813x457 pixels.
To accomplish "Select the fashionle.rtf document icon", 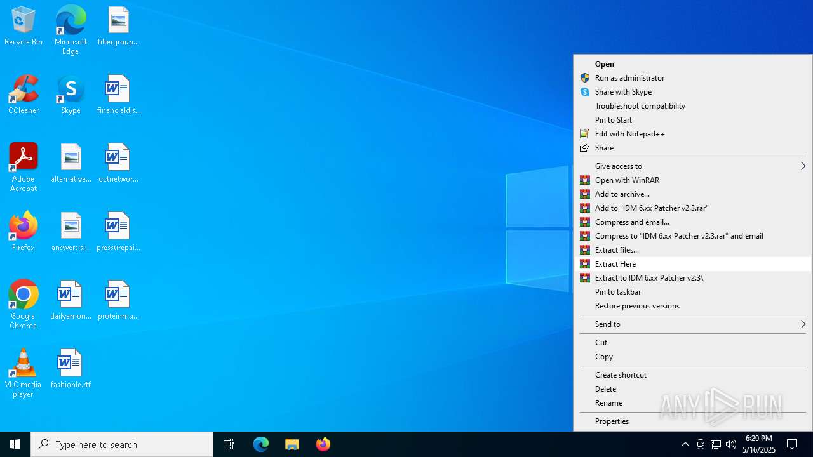I will (x=71, y=369).
